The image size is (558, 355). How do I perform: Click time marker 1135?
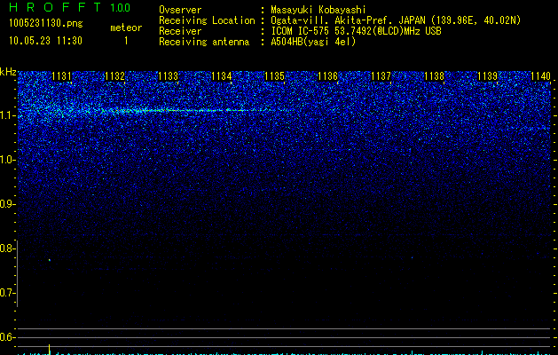(274, 76)
